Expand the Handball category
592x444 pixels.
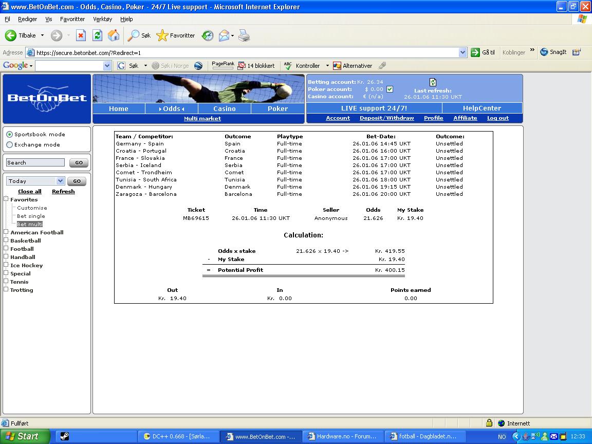coord(6,256)
